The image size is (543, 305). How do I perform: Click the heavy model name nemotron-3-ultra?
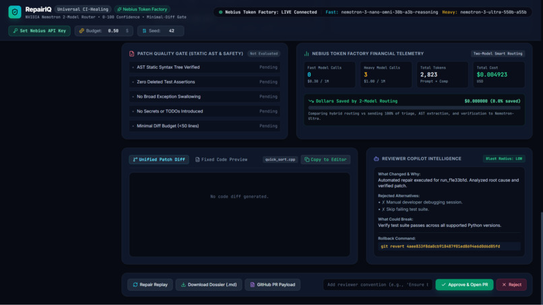pyautogui.click(x=493, y=12)
